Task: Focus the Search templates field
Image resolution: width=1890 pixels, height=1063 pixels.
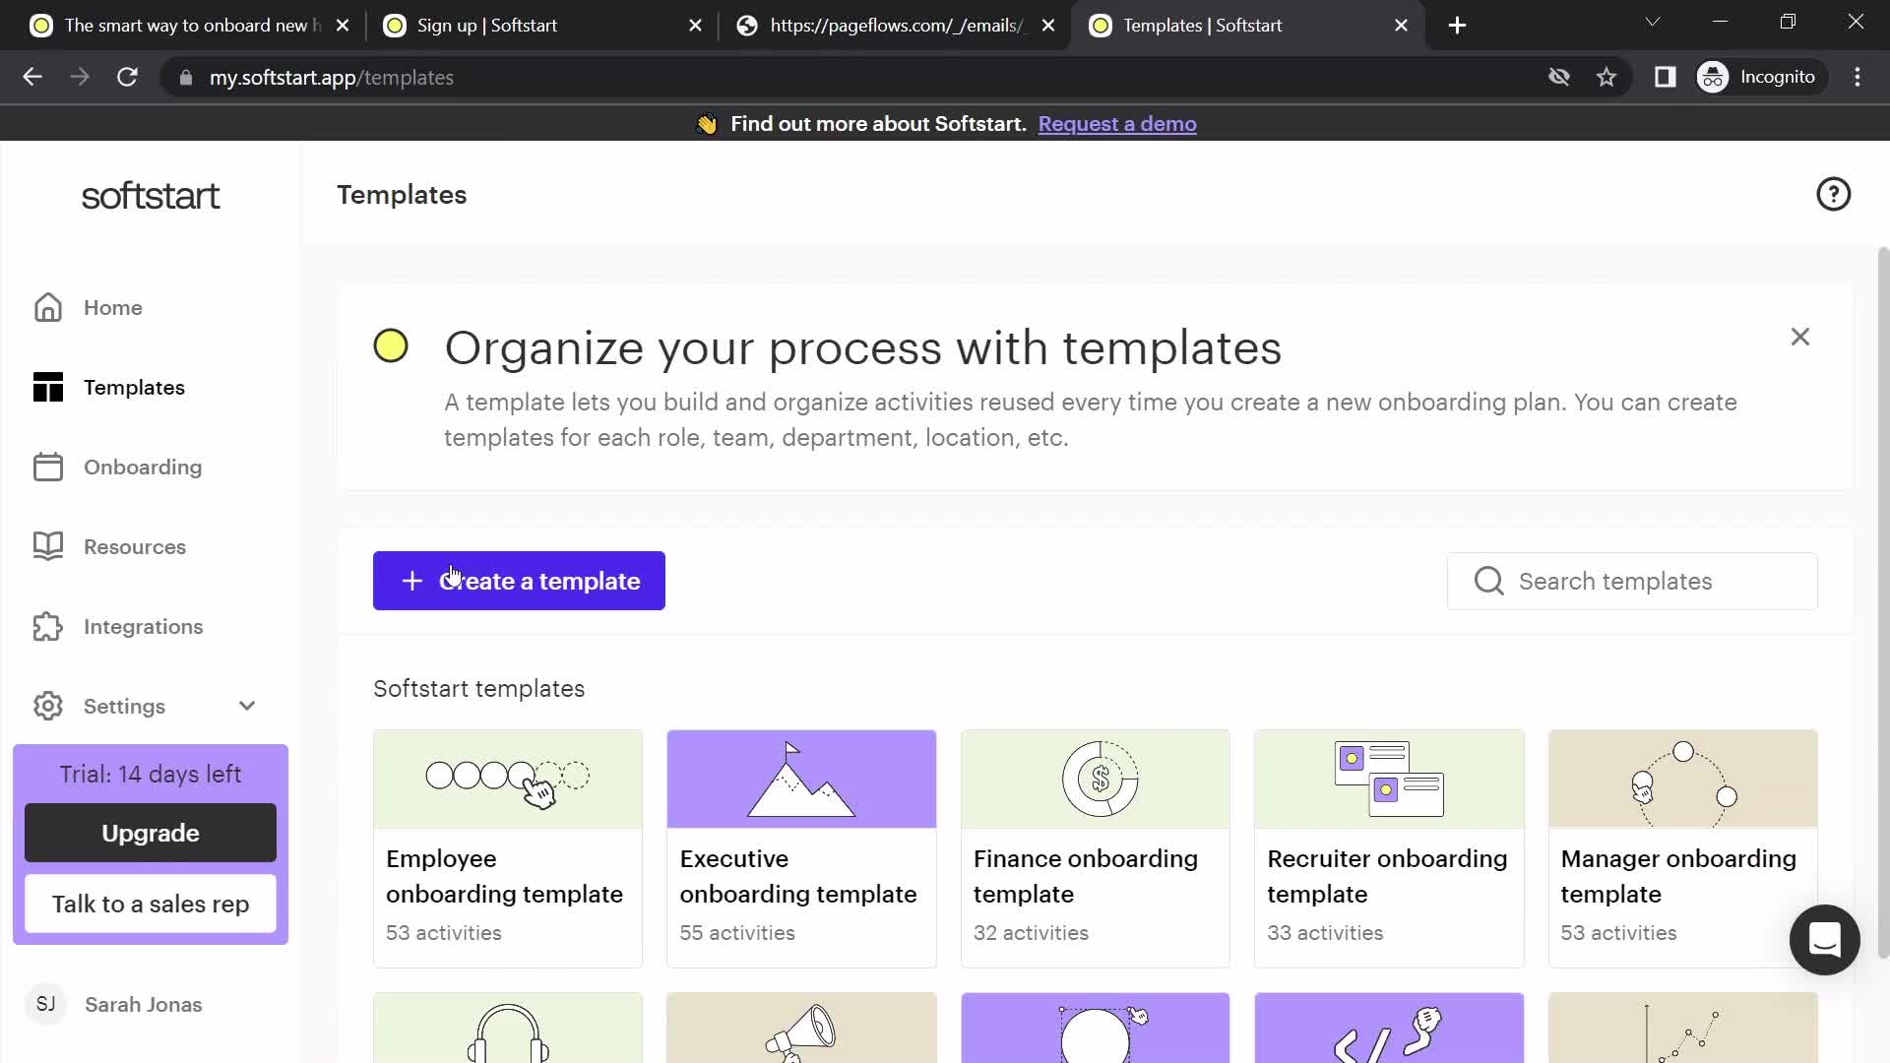Action: tap(1632, 581)
